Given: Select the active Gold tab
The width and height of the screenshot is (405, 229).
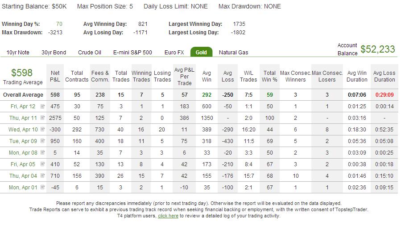Looking at the screenshot, I should click(201, 52).
